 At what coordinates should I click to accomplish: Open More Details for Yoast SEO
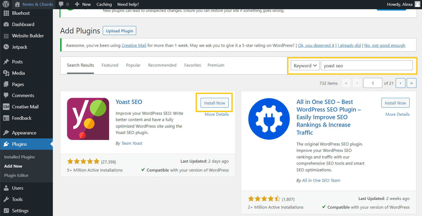pos(217,114)
